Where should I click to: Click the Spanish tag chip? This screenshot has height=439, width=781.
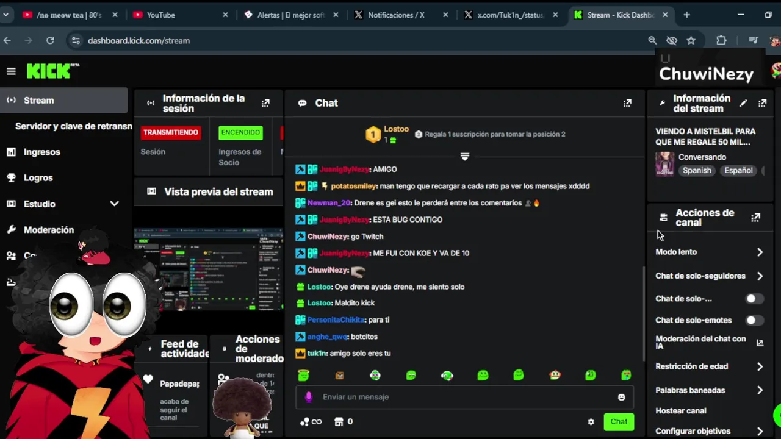click(x=697, y=170)
